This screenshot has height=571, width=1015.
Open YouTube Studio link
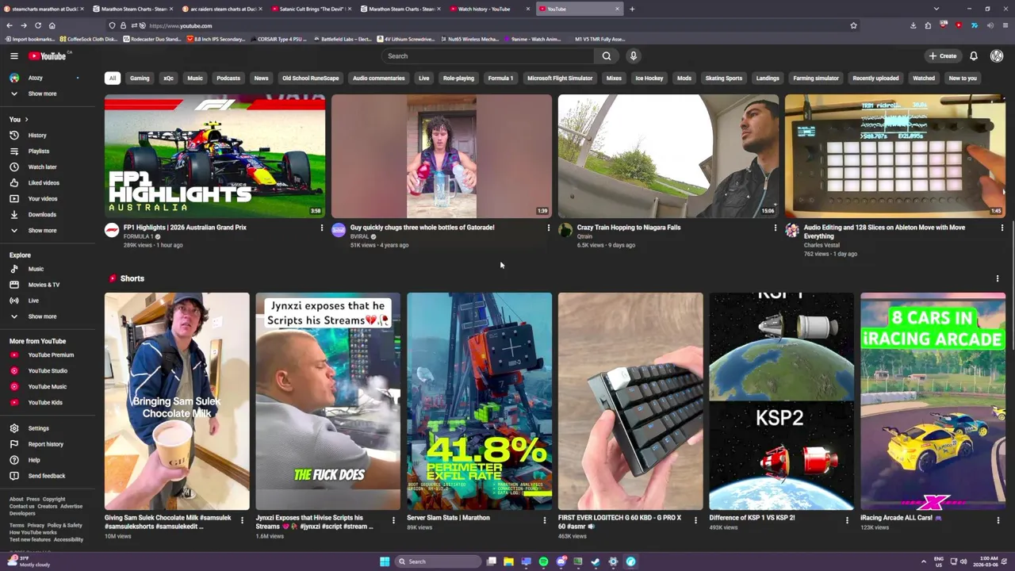[48, 370]
